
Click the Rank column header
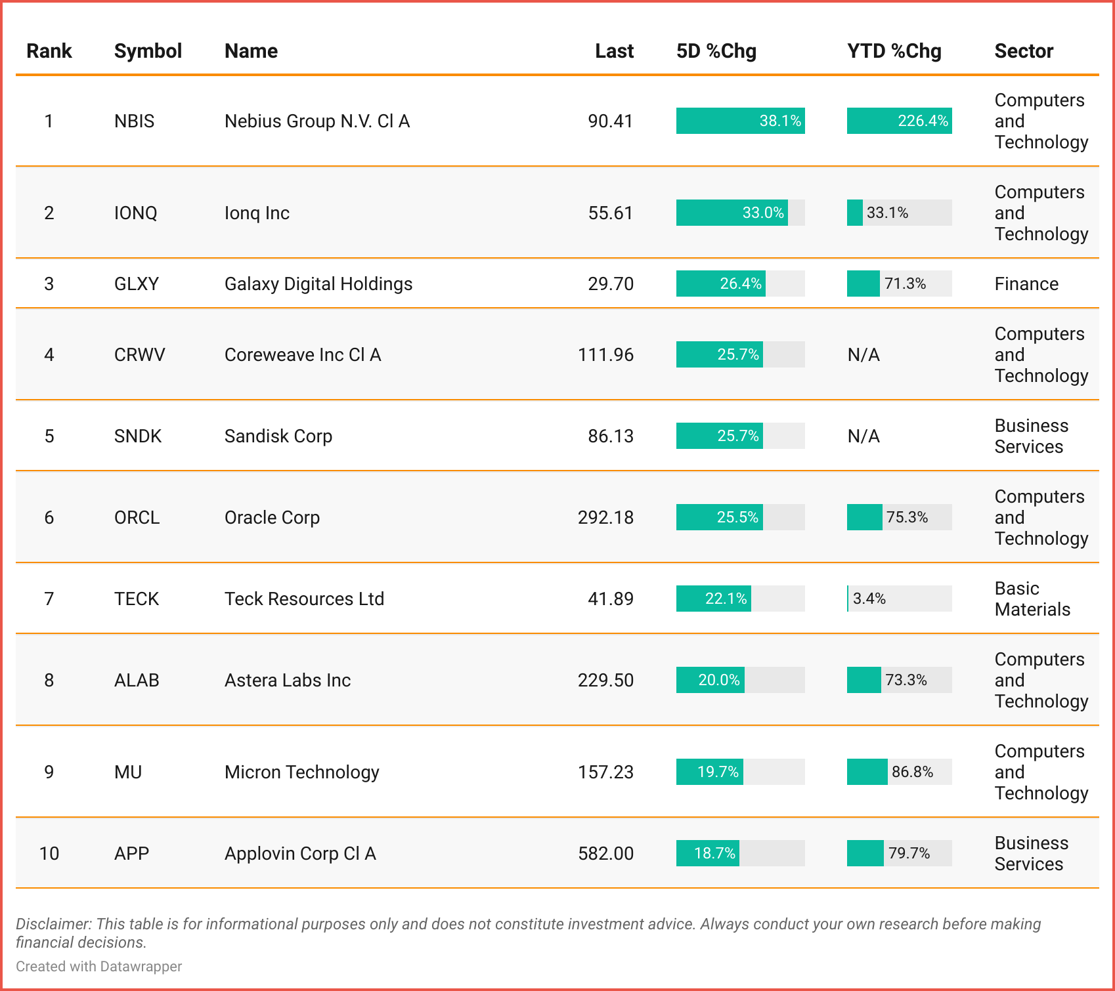49,51
